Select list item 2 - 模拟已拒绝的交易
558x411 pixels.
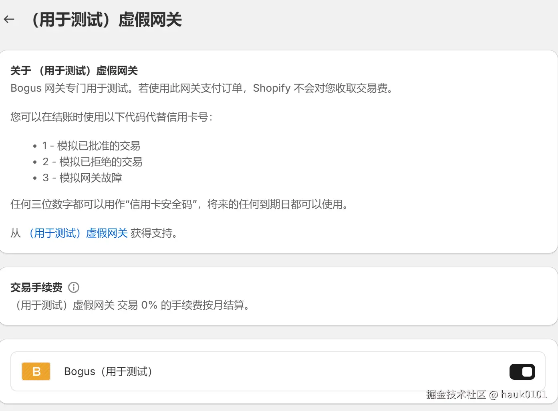[93, 162]
